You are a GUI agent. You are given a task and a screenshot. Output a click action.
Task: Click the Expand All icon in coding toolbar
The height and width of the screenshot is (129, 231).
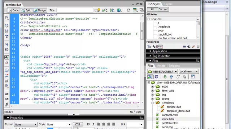coord(6,37)
